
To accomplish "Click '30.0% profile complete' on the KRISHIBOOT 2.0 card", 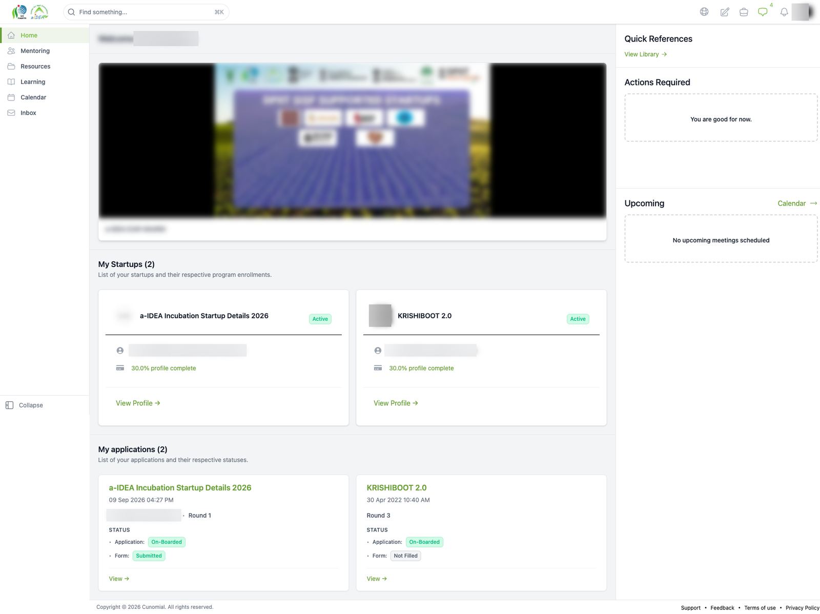I will (x=421, y=368).
